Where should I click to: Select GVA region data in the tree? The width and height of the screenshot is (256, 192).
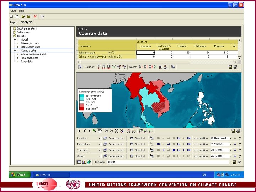30,43
